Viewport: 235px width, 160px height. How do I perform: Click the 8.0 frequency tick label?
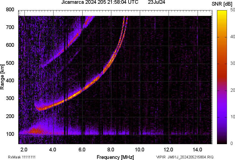coord(111,150)
